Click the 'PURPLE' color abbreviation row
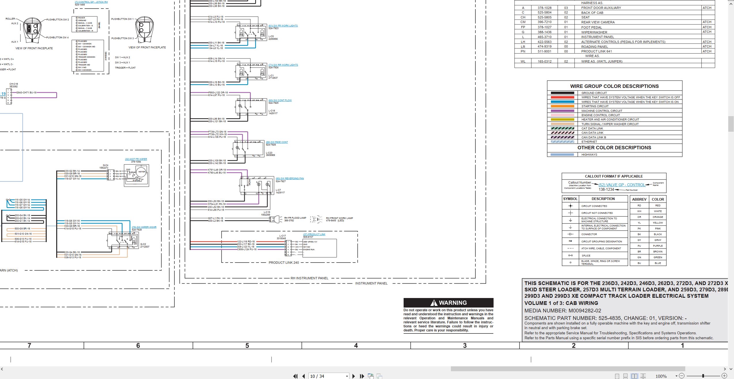This screenshot has width=734, height=379. click(x=648, y=246)
